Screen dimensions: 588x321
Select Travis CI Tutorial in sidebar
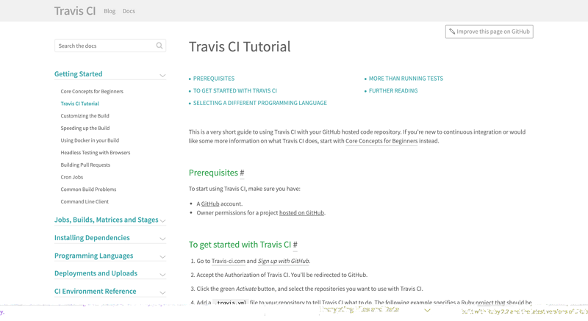80,104
